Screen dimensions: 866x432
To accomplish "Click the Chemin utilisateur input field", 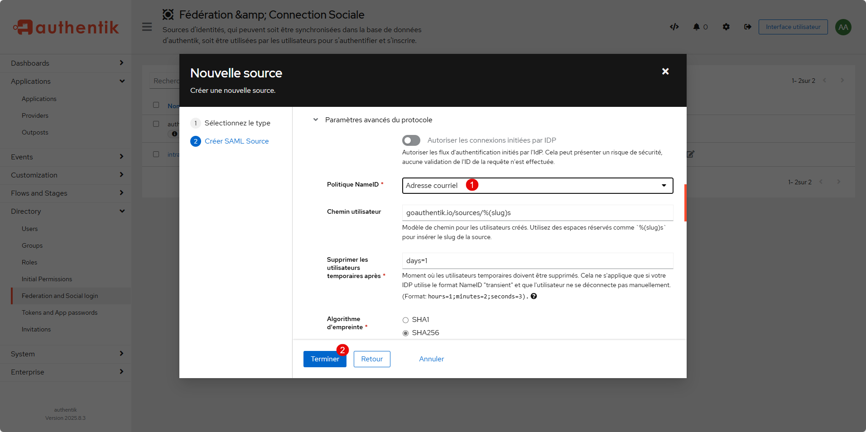I will point(537,213).
